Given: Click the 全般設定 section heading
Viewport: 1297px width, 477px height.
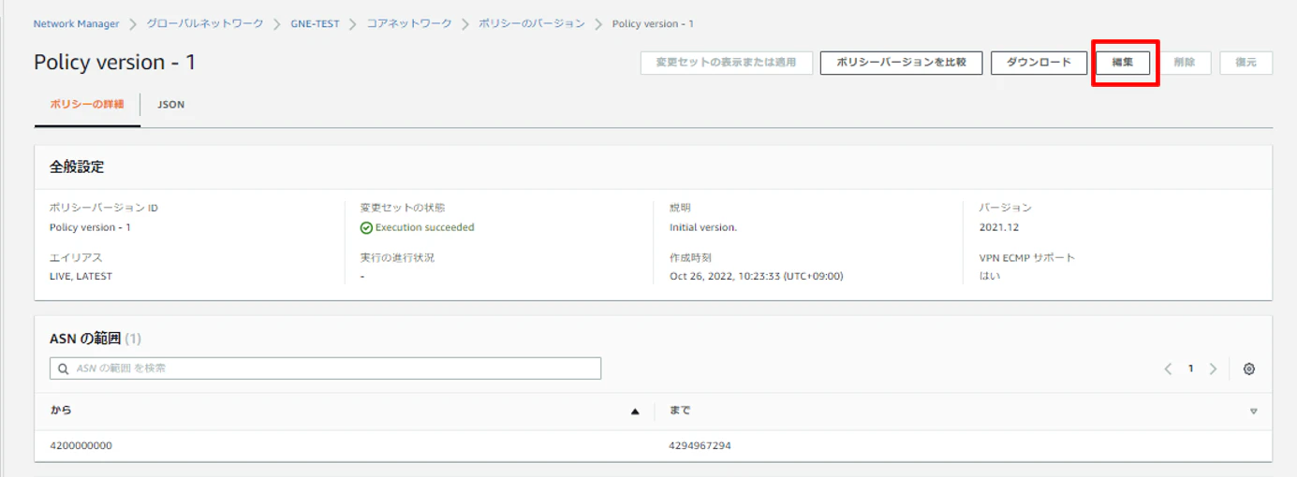Looking at the screenshot, I should coord(77,167).
